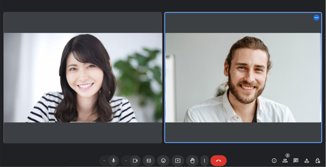Turn off the camera
Image resolution: width=326 pixels, height=167 pixels.
pos(135,161)
